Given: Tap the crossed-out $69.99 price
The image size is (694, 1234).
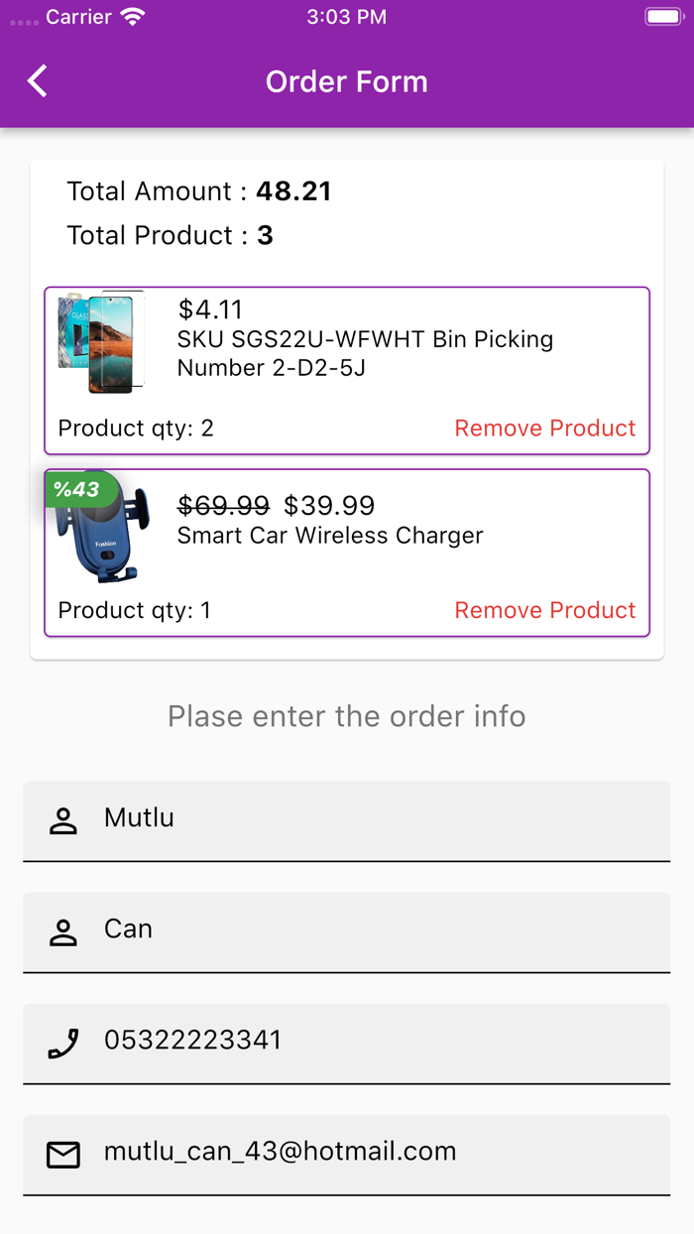Looking at the screenshot, I should [x=221, y=506].
